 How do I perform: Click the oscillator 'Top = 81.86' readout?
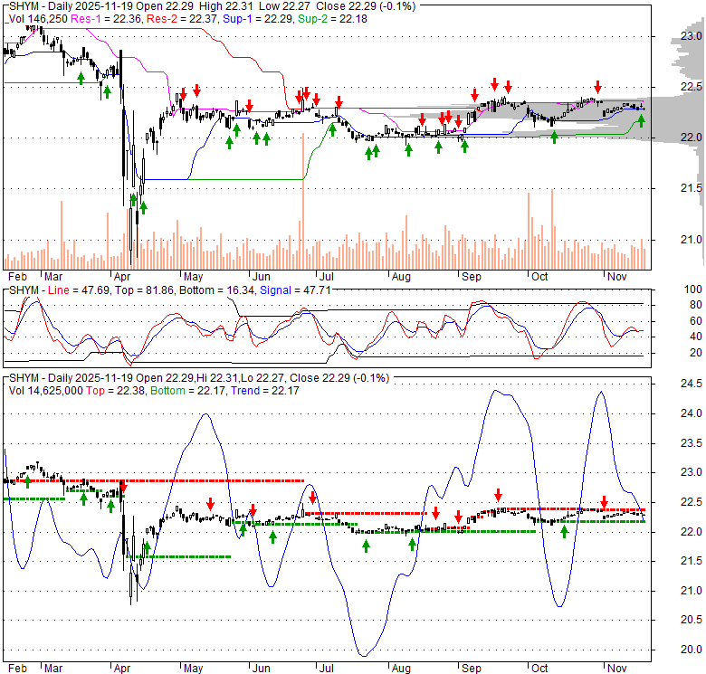144,290
